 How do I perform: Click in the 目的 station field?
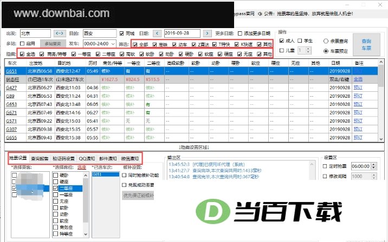pos(100,33)
